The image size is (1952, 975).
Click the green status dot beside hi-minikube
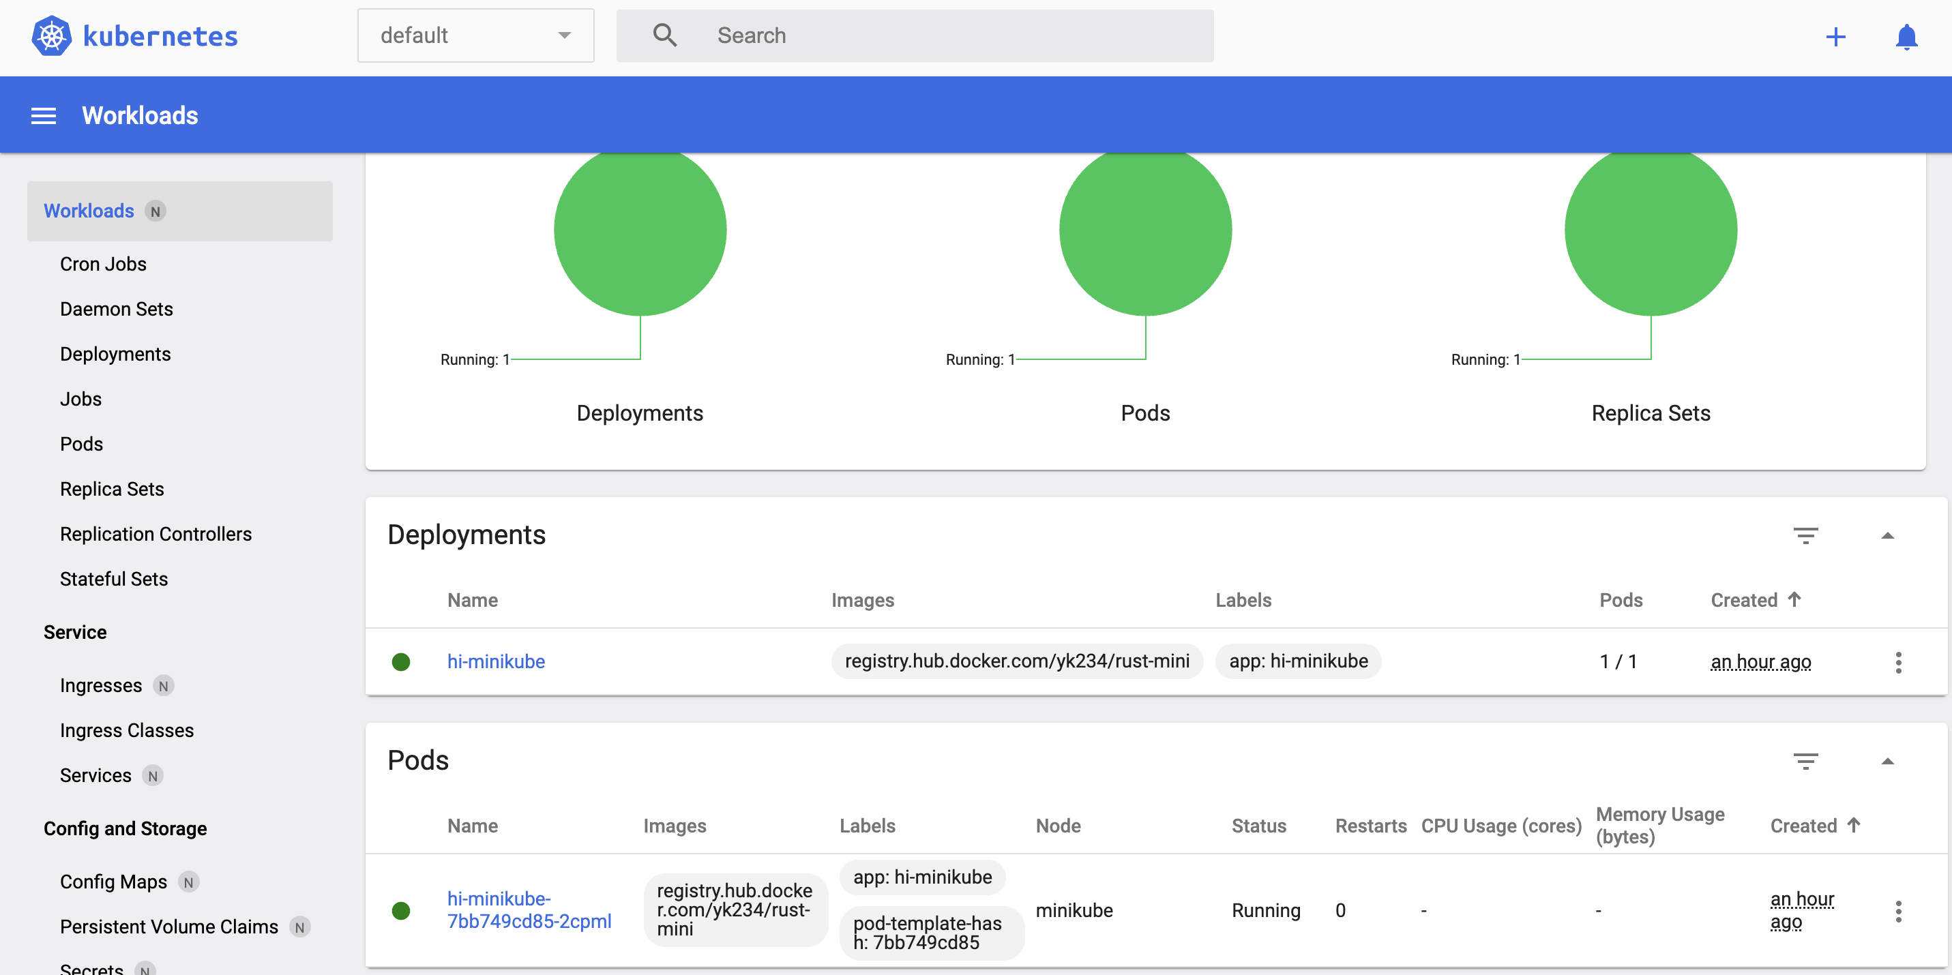(x=402, y=661)
